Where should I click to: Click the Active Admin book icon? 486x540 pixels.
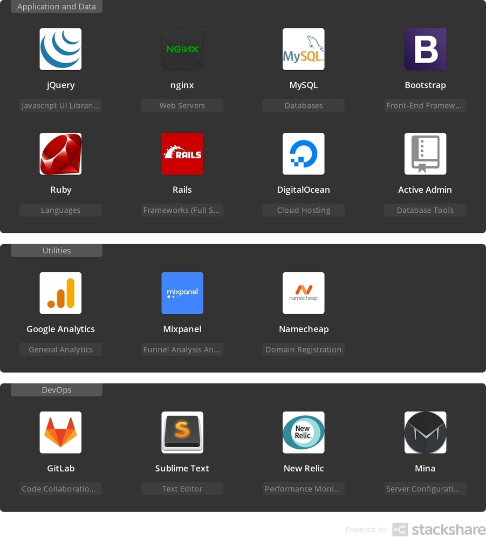(x=425, y=154)
